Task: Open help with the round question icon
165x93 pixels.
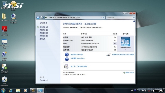Action: click(134, 21)
